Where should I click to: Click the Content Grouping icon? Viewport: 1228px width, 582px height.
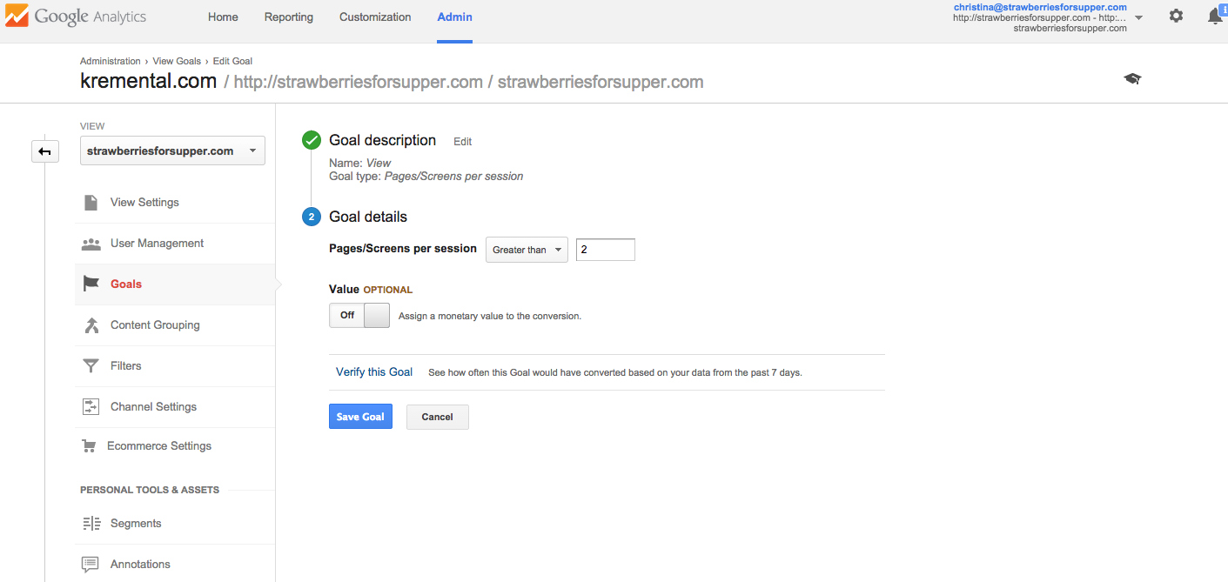[91, 325]
